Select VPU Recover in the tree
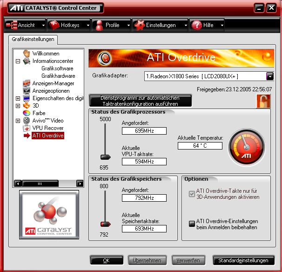 click(48, 128)
